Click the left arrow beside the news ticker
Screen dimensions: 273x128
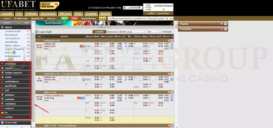click(x=101, y=18)
